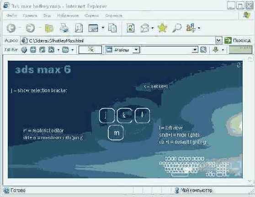Image resolution: width=255 pixels, height=197 pixels.
Task: Click the 'Готово' status text
Action: coord(18,190)
